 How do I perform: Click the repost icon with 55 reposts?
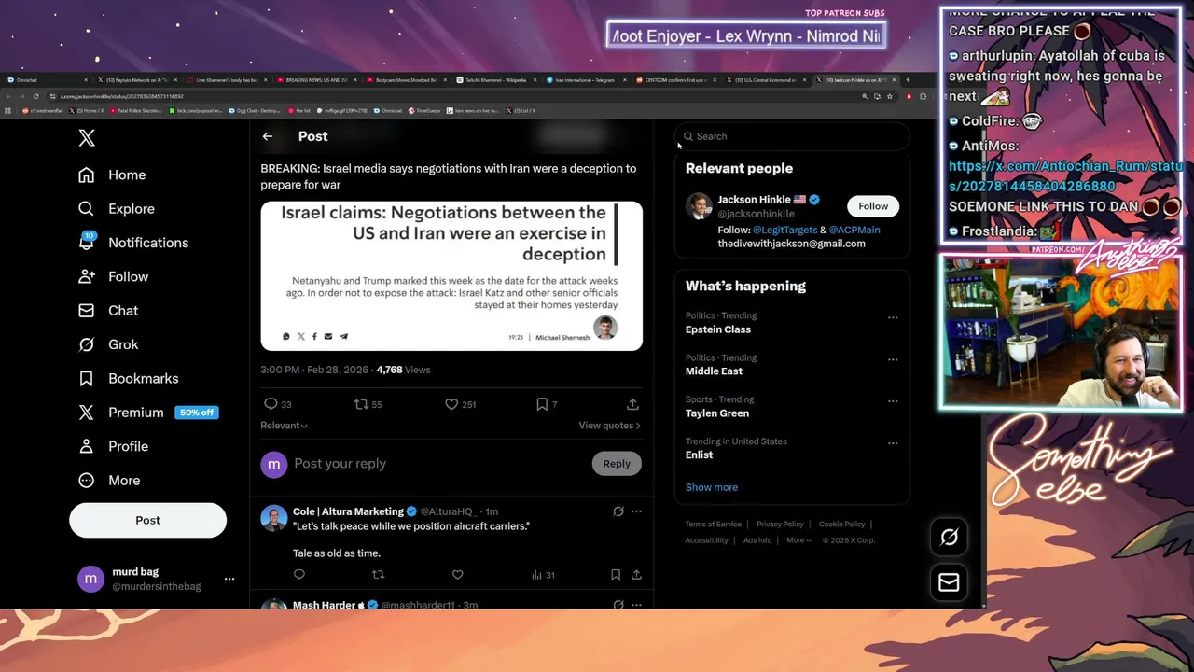360,404
